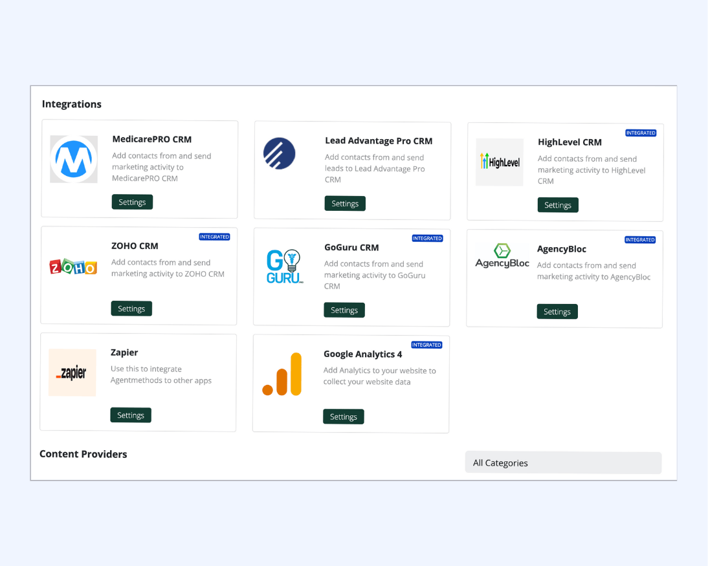Screen dimensions: 708x566
Task: Click the INTEGRATED badge on ZOHO CRM
Action: [x=214, y=237]
